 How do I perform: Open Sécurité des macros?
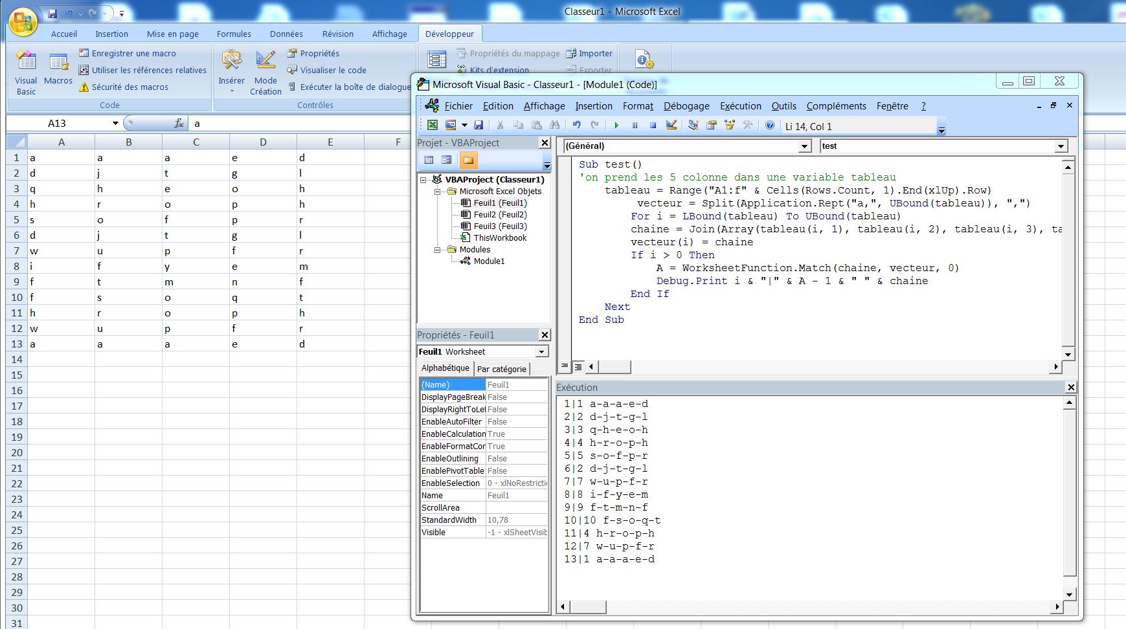123,87
